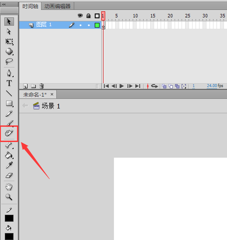This screenshot has height=240, width=227.
Task: Enable onion skin
Action: click(164, 86)
